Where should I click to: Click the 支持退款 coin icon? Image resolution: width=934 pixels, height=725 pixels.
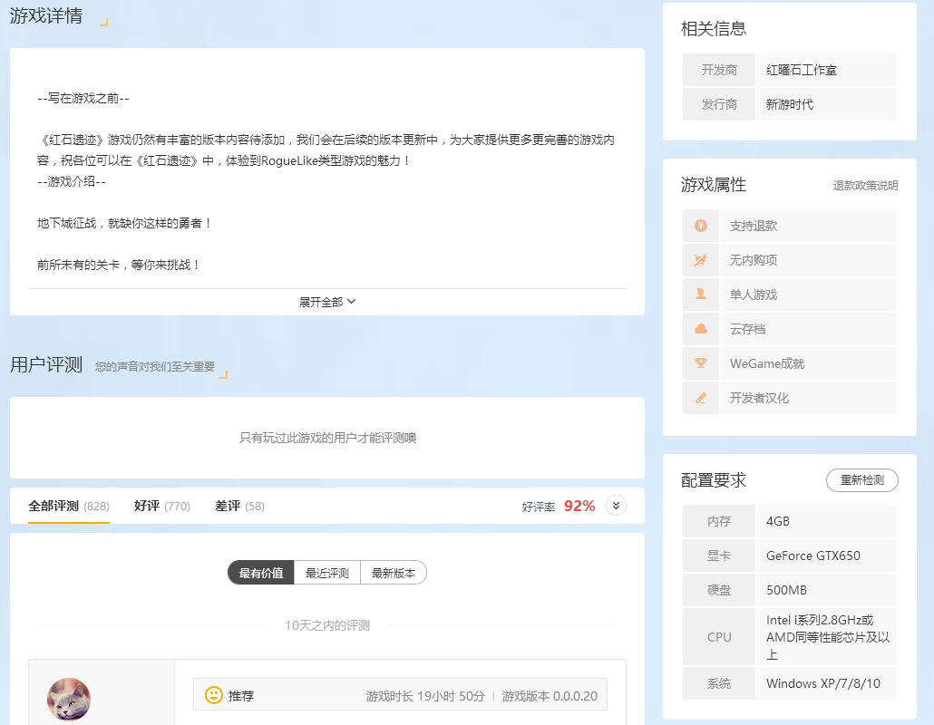tap(700, 225)
